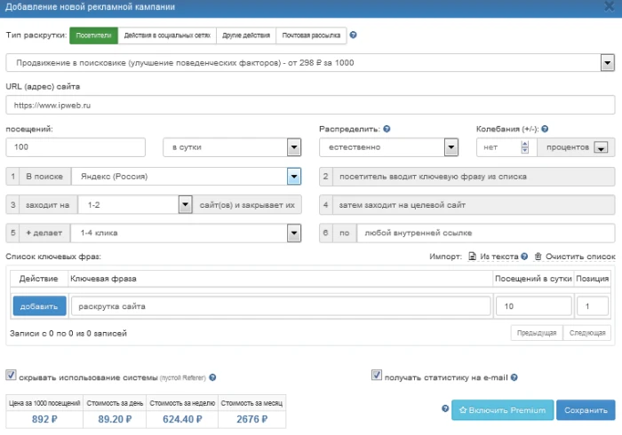Viewport: 622px width, 435px height.
Task: Open help for hiding system usage (Referer)
Action: [212, 377]
